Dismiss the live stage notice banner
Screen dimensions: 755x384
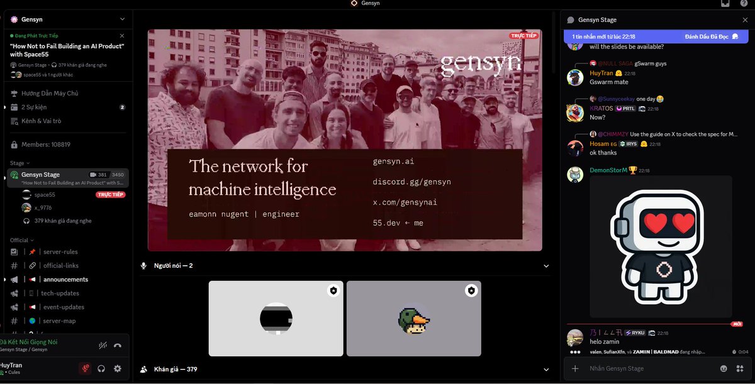pos(122,36)
